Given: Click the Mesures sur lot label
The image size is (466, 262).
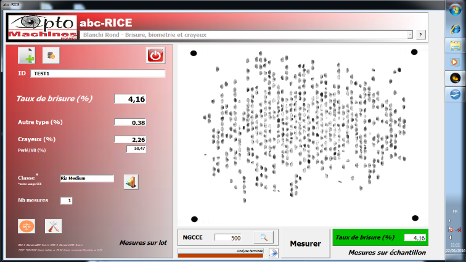Looking at the screenshot, I should (143, 243).
